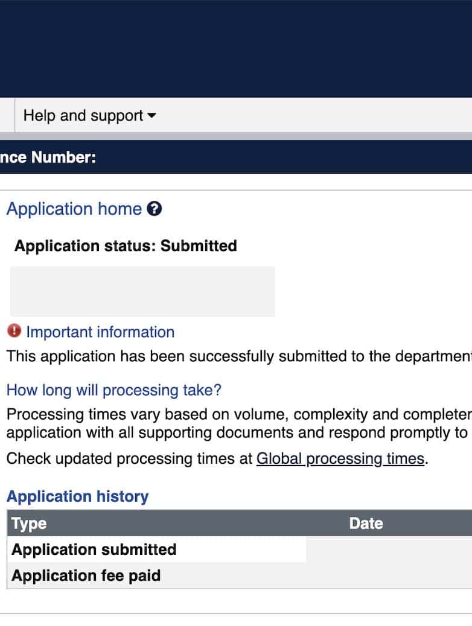
Task: Select the Application submitted history row
Action: [94, 549]
